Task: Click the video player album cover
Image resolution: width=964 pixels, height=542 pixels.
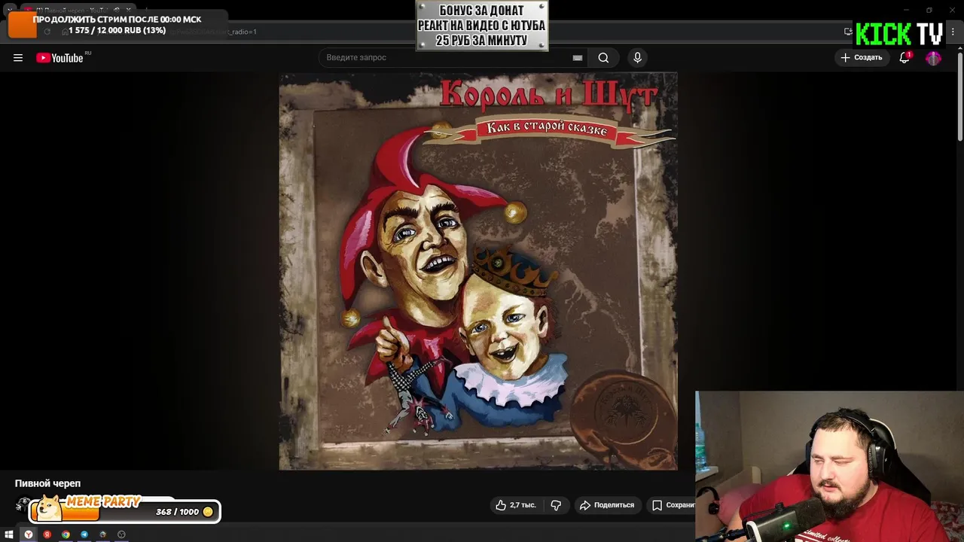Action: click(x=478, y=271)
